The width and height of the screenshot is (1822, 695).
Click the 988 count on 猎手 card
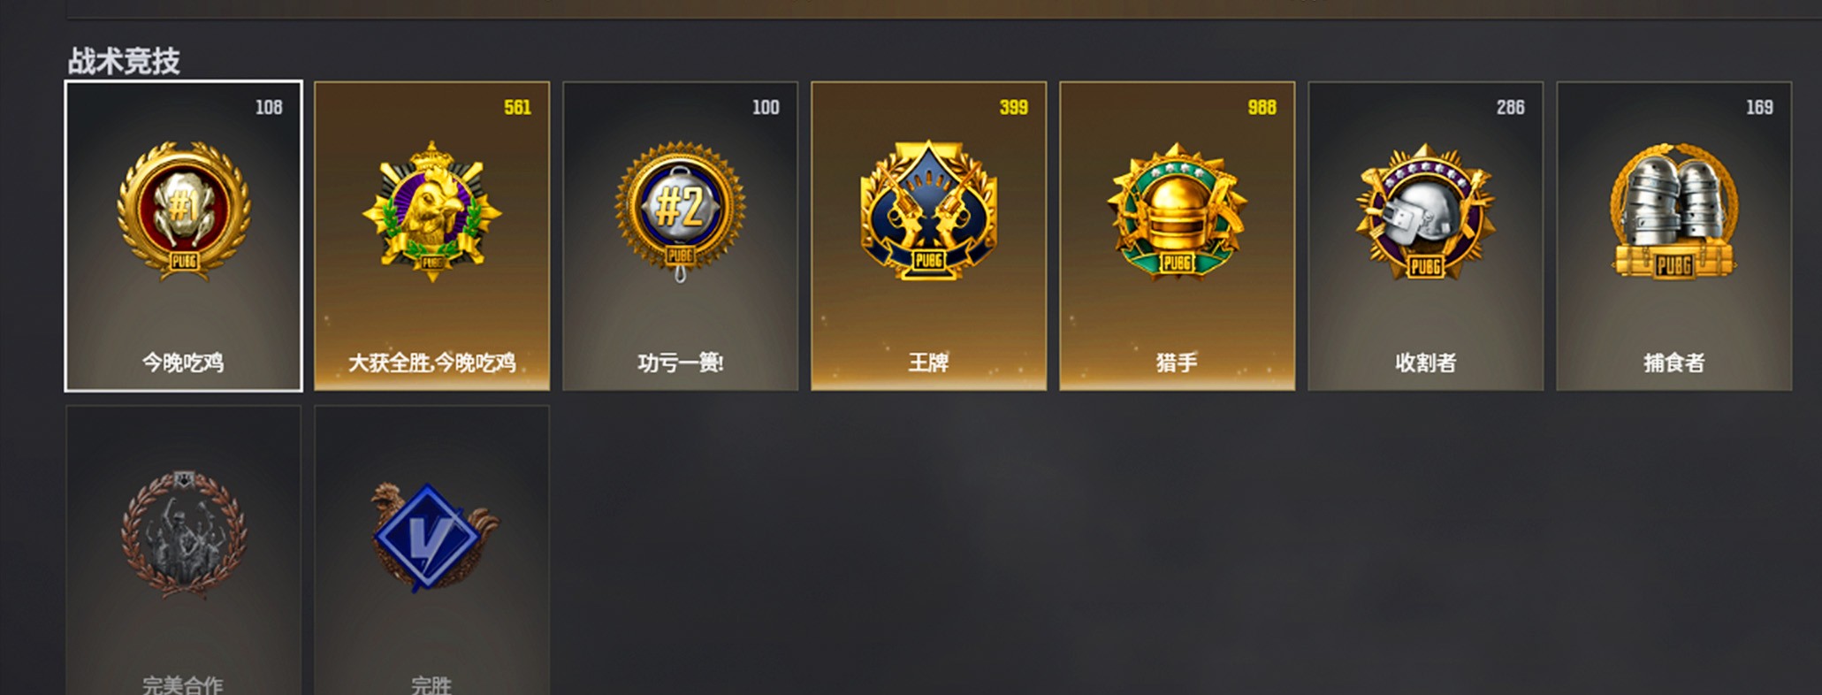(1262, 107)
